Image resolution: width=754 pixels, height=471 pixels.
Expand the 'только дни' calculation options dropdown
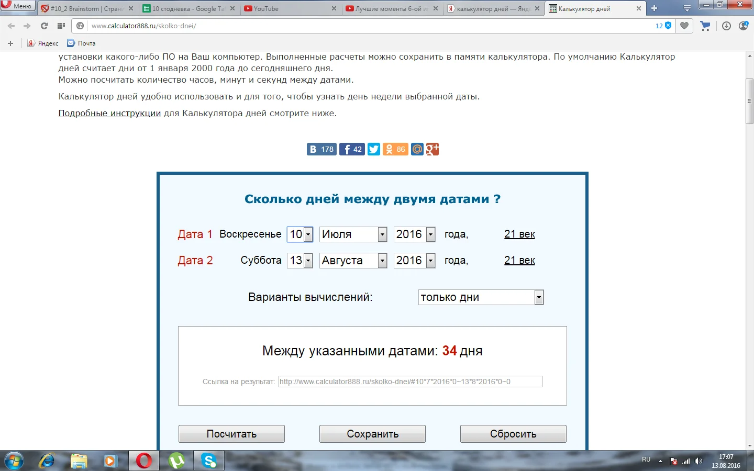coord(481,297)
